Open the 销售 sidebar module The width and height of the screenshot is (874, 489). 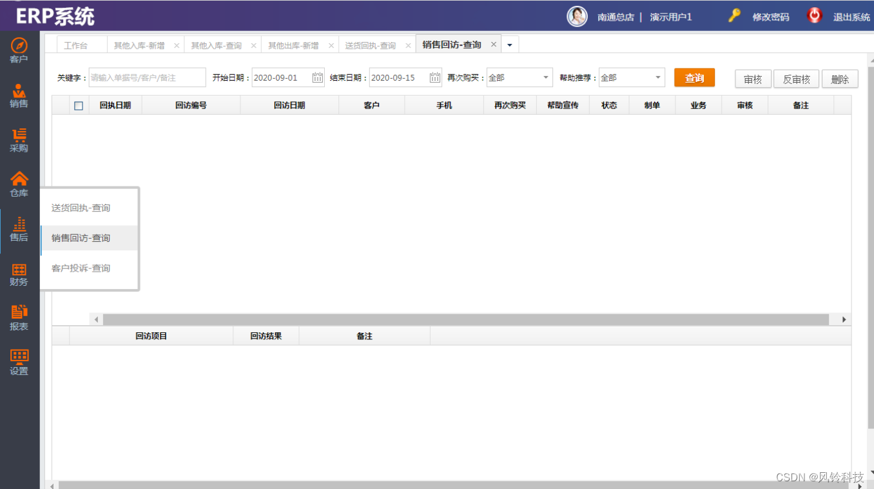tap(19, 95)
